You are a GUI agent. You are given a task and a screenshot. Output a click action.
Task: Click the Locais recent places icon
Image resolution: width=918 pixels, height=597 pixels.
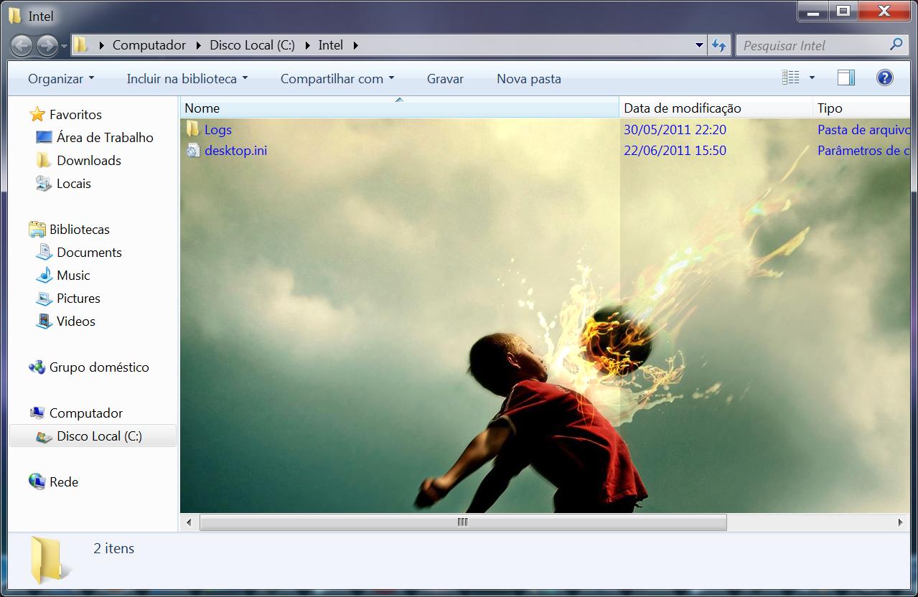pos(44,183)
